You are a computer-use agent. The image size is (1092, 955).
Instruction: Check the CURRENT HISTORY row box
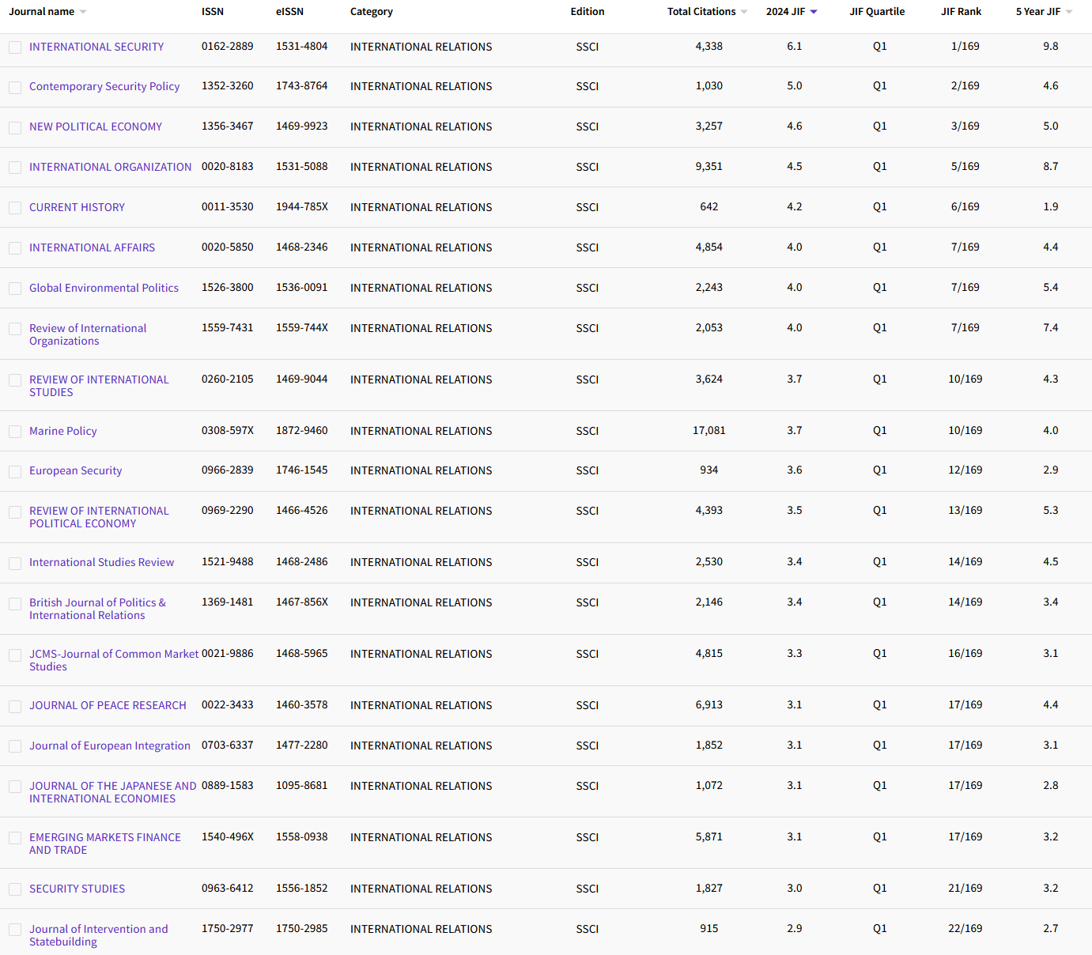pyautogui.click(x=15, y=208)
